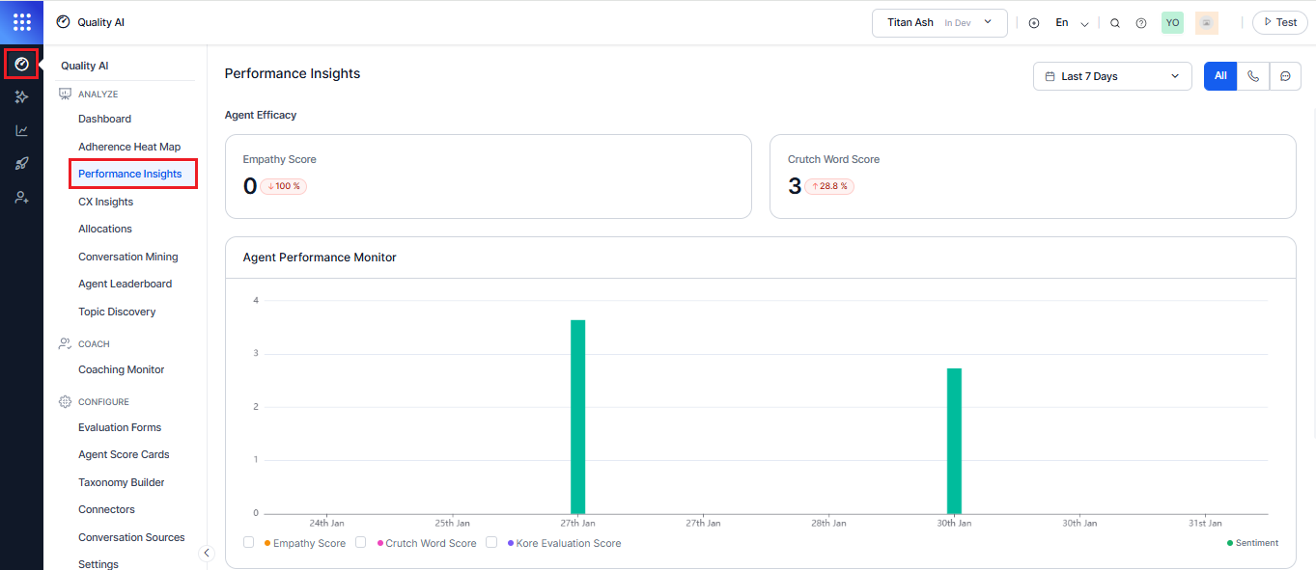Viewport: 1316px width, 570px height.
Task: Open Agent Leaderboard in sidebar
Action: (x=125, y=284)
